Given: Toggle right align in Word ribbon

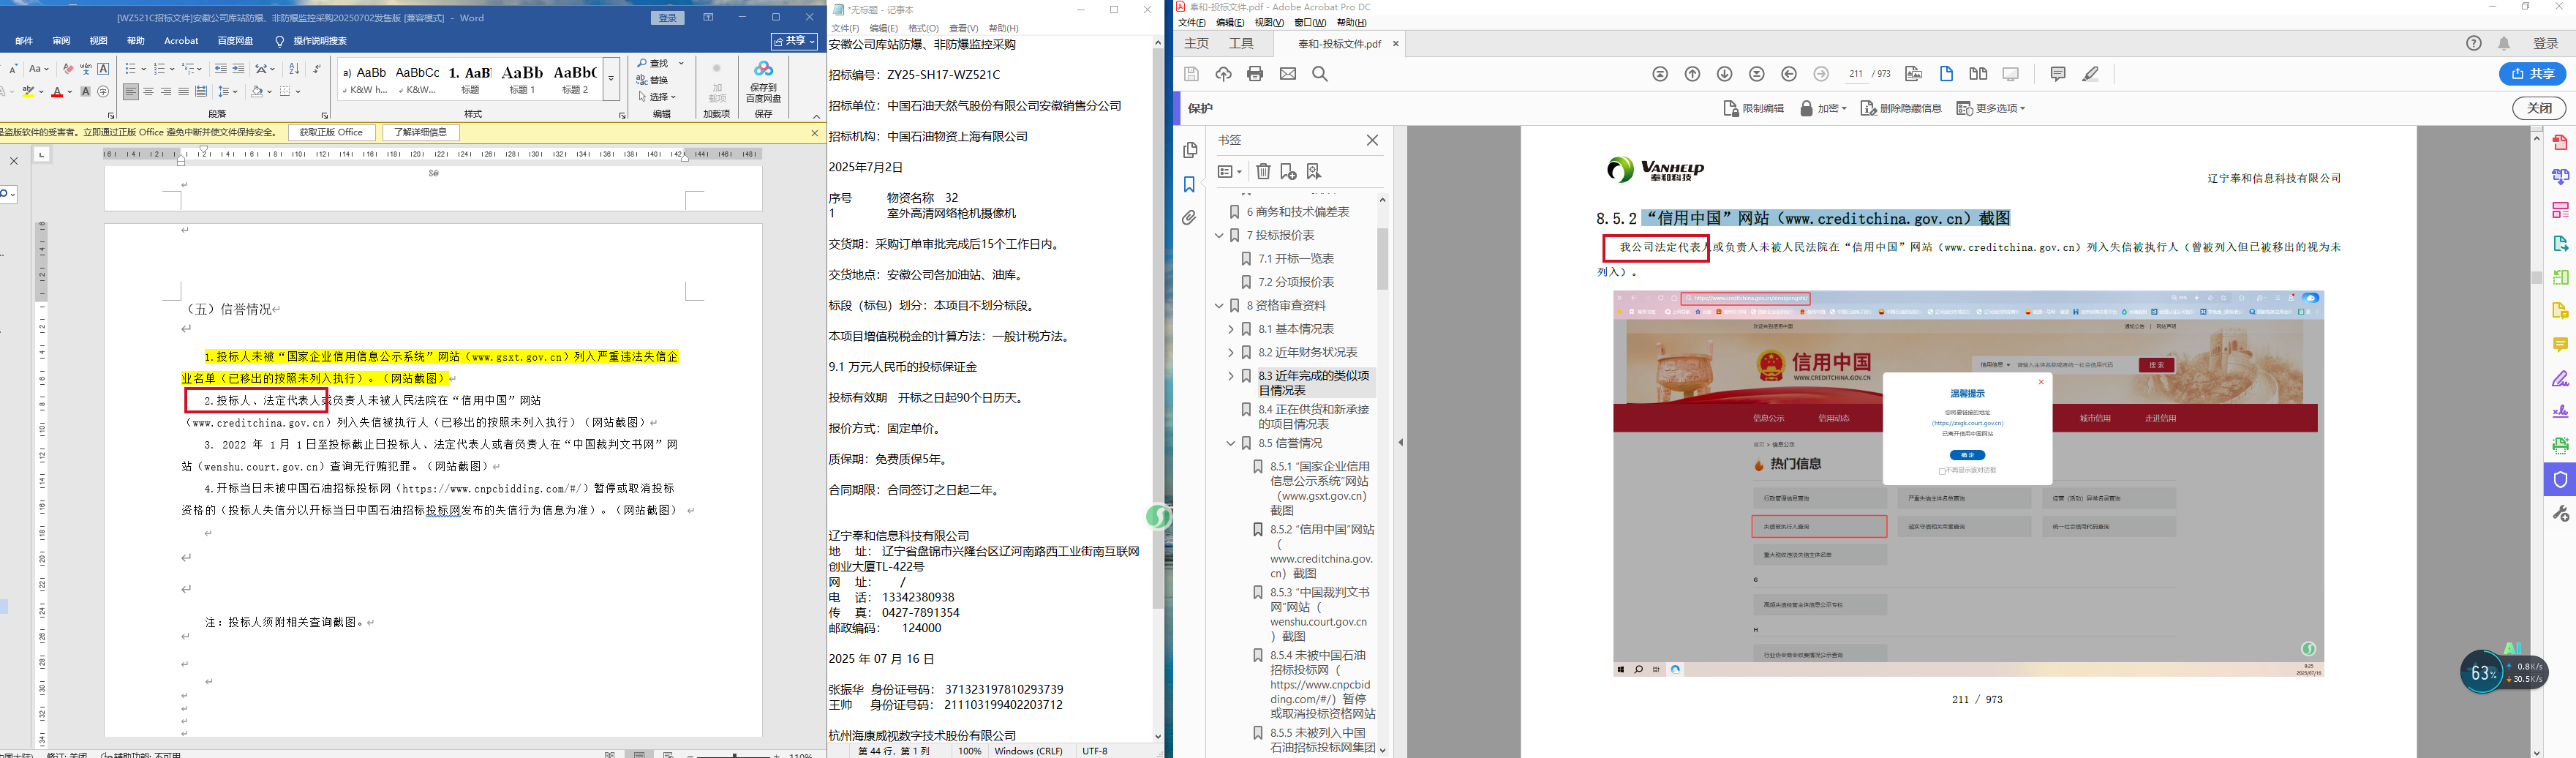Looking at the screenshot, I should point(165,92).
